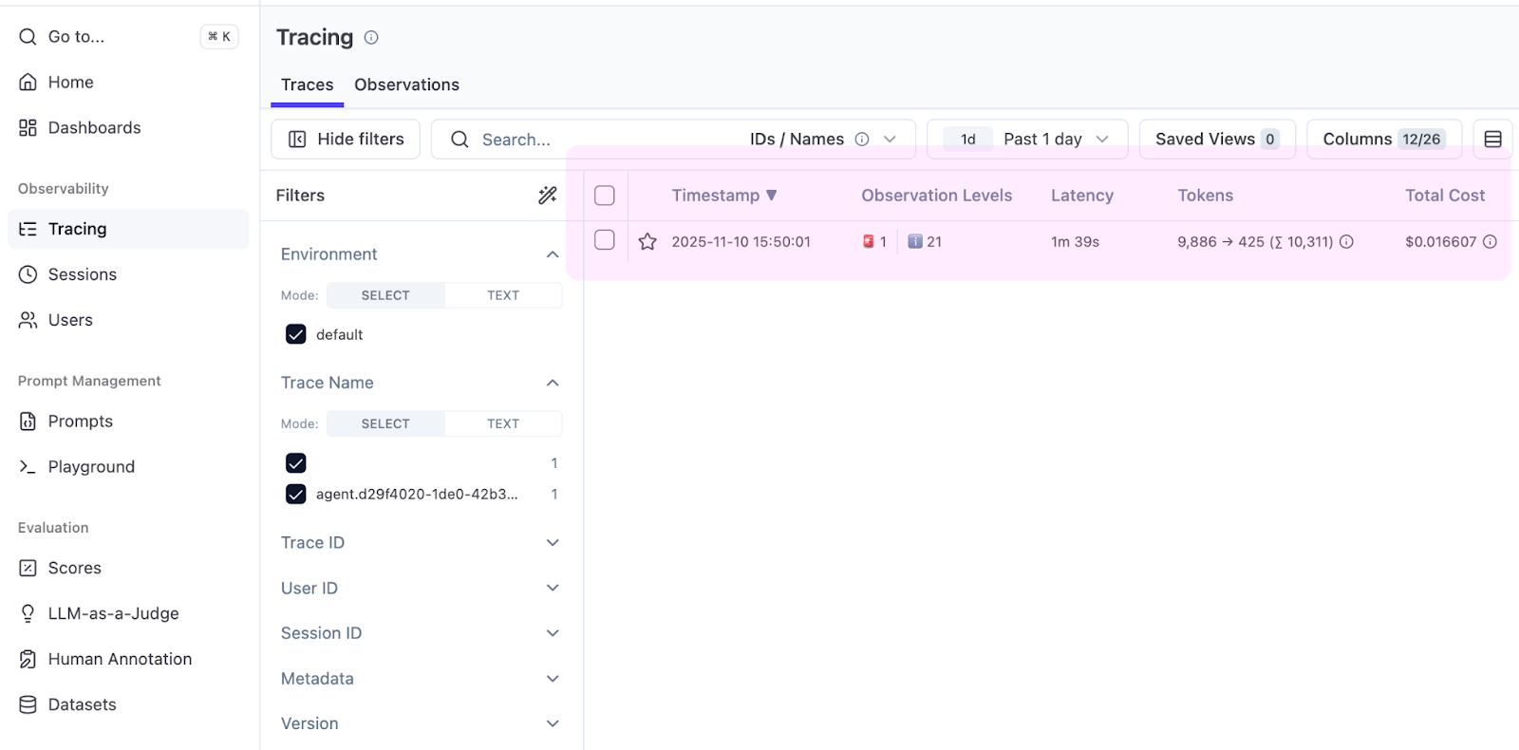Click the Hide filters button
Image resolution: width=1519 pixels, height=750 pixels.
point(346,140)
